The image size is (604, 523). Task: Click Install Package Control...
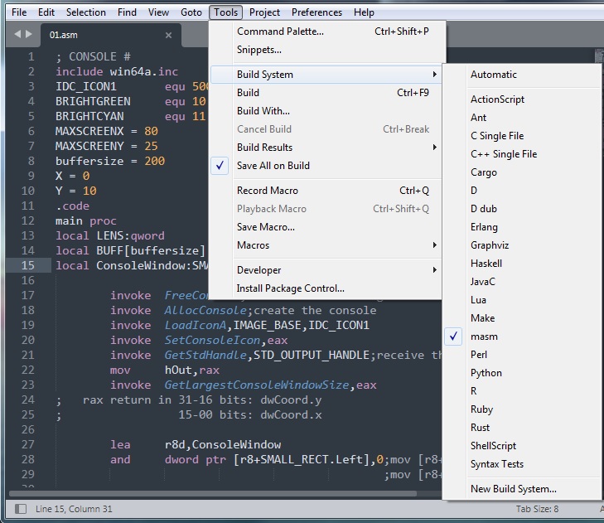point(290,288)
